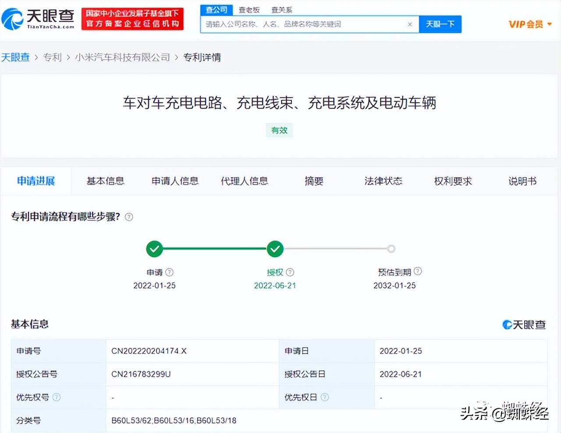This screenshot has height=433, width=561.
Task: Click the grey 预估到期 progress marker
Action: (x=391, y=249)
